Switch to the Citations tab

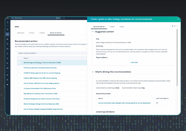click(42, 33)
